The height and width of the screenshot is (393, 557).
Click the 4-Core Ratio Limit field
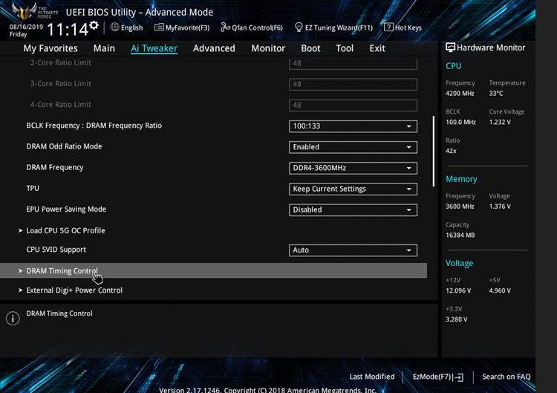pyautogui.click(x=353, y=105)
